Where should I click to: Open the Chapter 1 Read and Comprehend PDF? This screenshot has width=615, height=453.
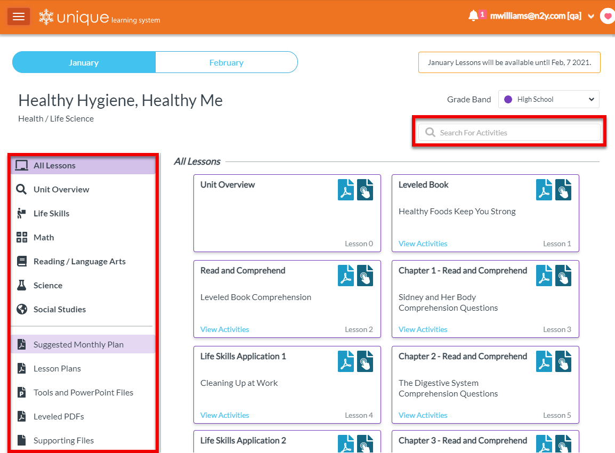coord(544,276)
